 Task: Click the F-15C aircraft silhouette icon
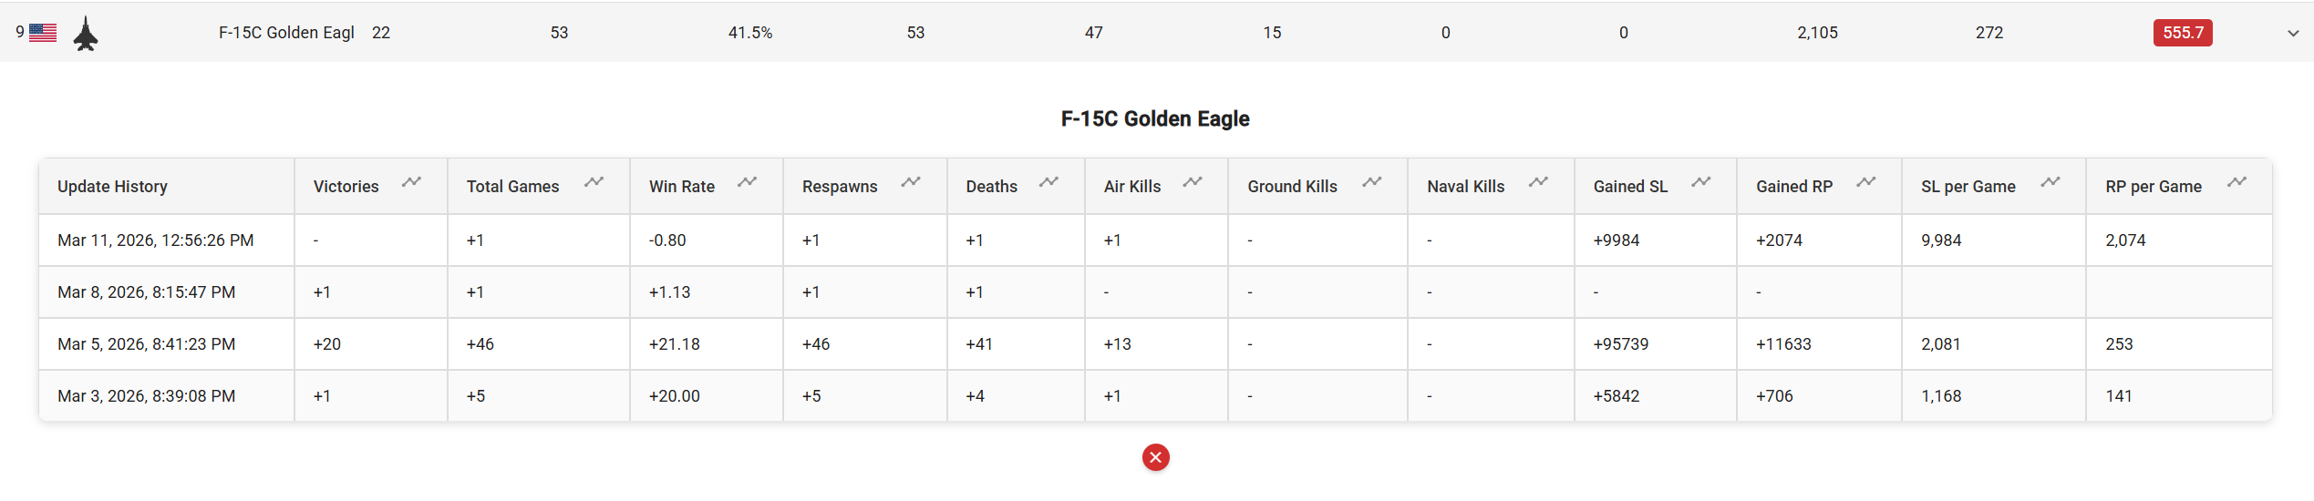86,34
